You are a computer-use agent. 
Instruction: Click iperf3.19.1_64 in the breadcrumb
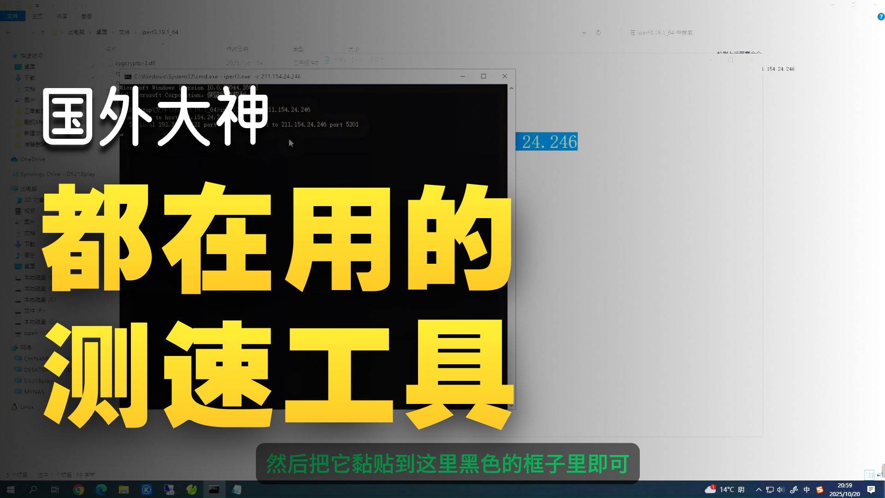[x=159, y=32]
